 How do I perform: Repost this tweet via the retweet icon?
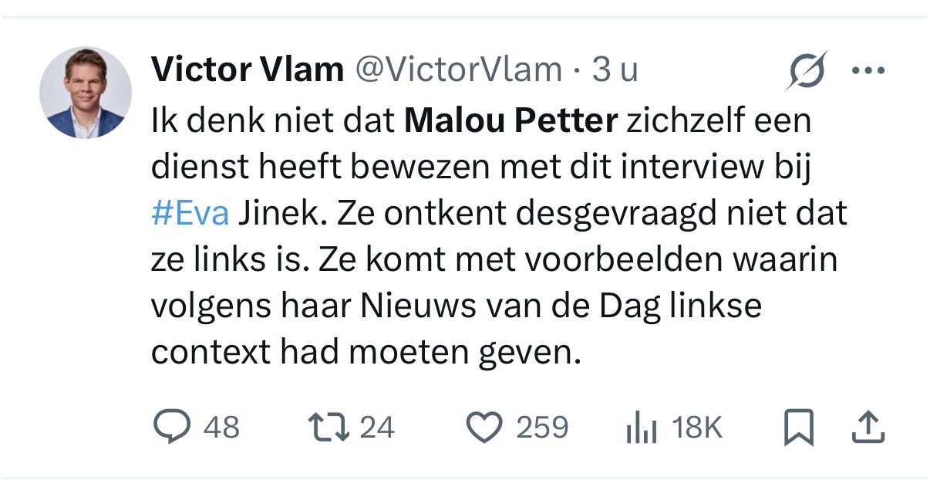(328, 428)
